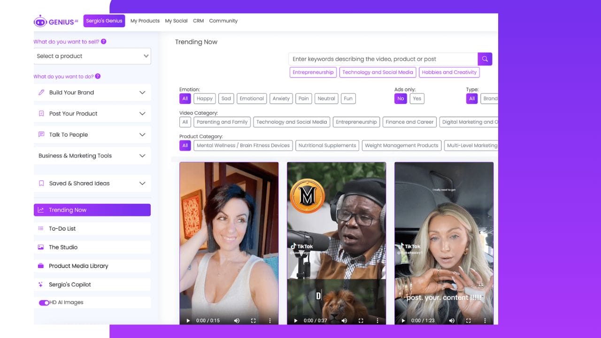
Task: Open the Select a product dropdown
Action: point(92,56)
